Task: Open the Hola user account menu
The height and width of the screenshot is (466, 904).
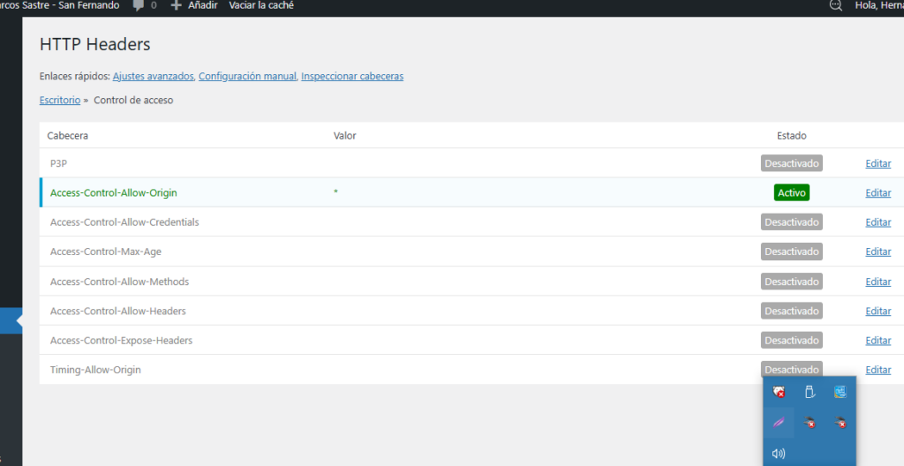Action: [x=879, y=5]
